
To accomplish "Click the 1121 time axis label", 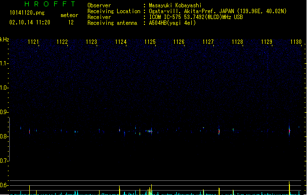I will pos(33,42).
